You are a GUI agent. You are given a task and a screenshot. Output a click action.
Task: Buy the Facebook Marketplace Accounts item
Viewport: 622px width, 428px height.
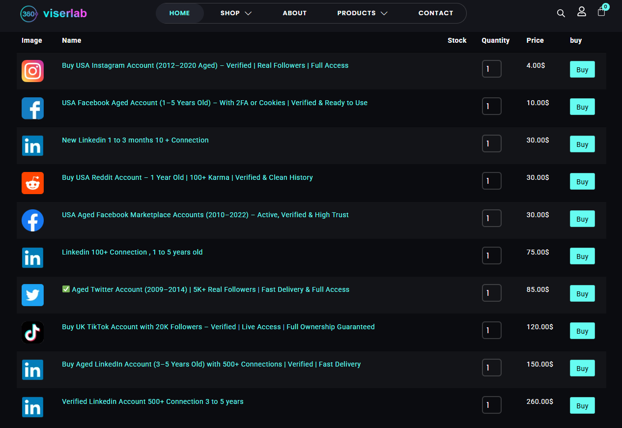[582, 219]
